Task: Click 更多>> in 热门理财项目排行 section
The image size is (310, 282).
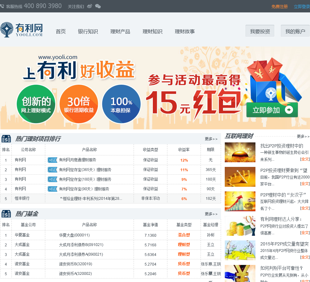Action: pyautogui.click(x=211, y=139)
